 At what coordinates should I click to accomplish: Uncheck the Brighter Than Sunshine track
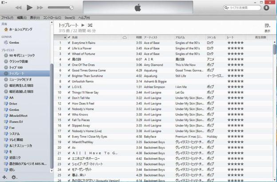pyautogui.click(x=69, y=76)
